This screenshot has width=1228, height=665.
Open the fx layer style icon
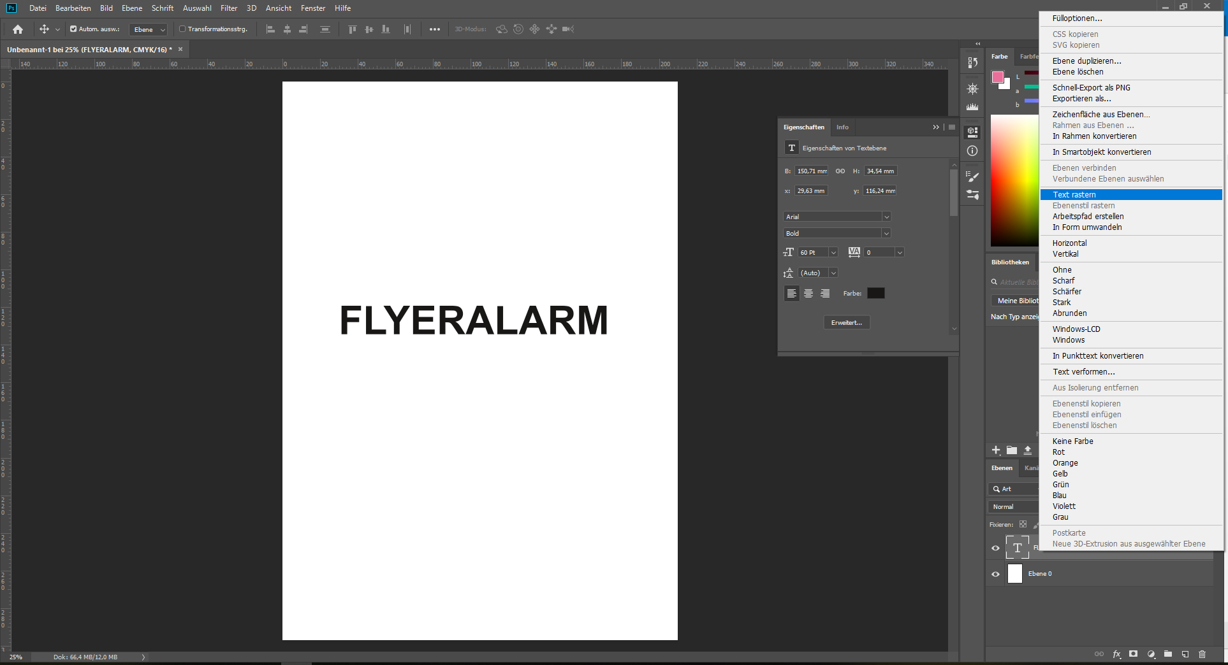coord(1116,654)
